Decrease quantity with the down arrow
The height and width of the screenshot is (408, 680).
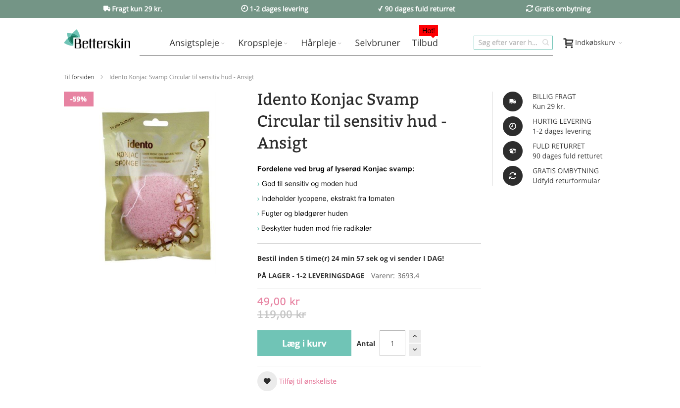(x=415, y=350)
